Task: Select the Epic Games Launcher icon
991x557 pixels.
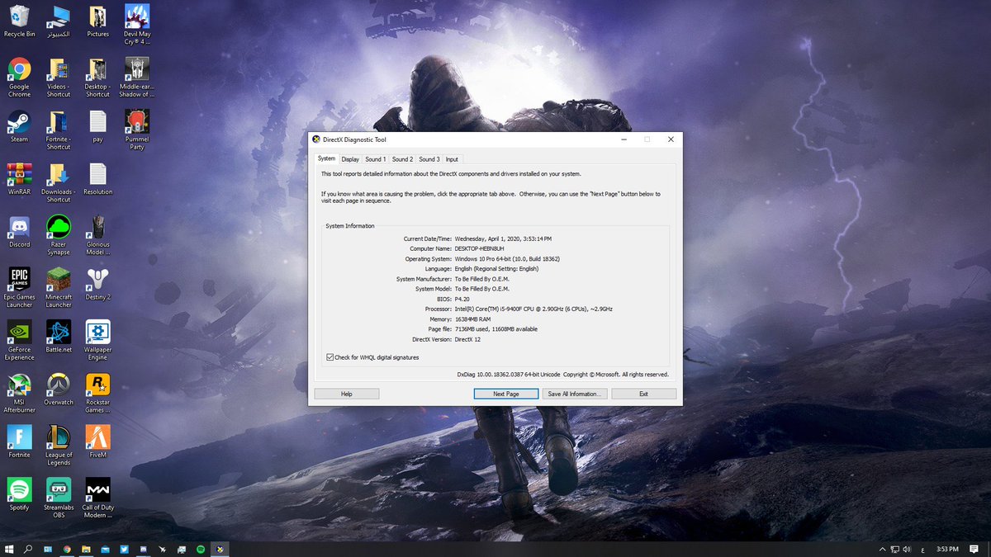Action: pyautogui.click(x=19, y=287)
